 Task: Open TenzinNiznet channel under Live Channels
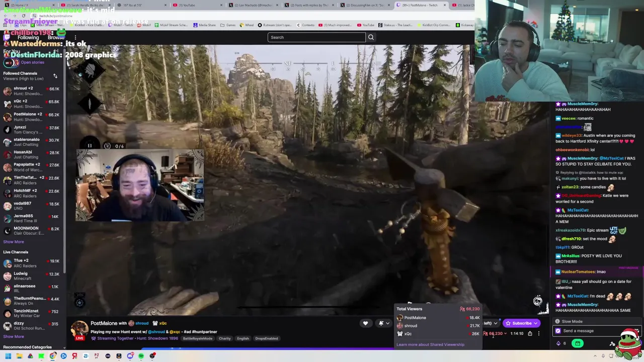click(33, 313)
